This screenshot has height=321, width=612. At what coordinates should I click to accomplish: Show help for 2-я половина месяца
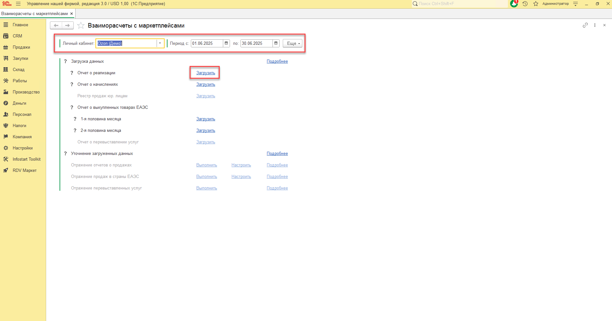click(75, 131)
